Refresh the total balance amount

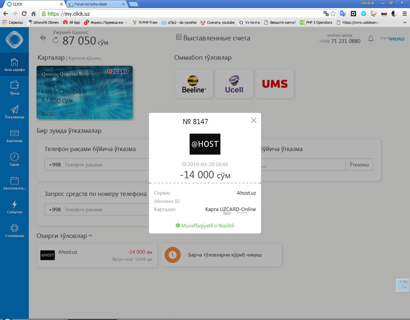click(56, 40)
